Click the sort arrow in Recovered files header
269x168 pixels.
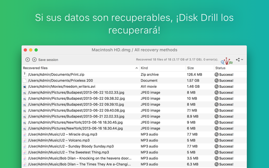click(136, 68)
